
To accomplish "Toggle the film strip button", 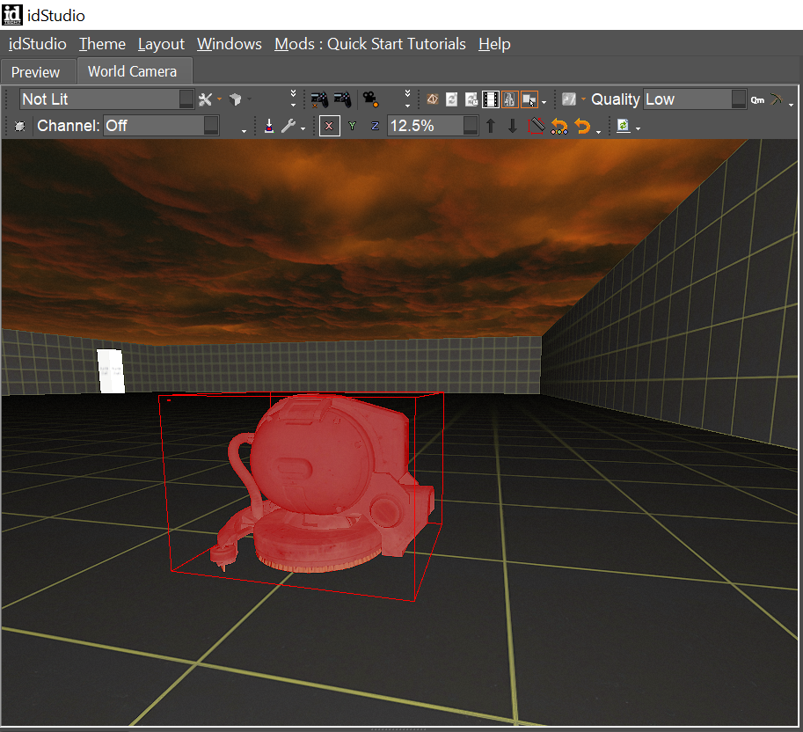I will [491, 99].
